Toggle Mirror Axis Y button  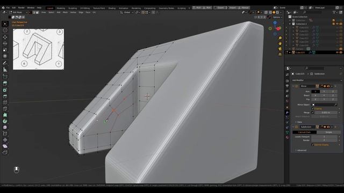coord(324,92)
